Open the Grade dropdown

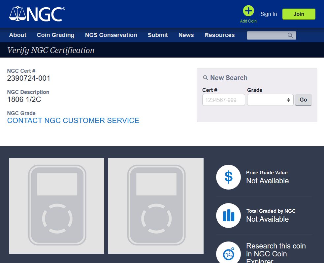270,100
